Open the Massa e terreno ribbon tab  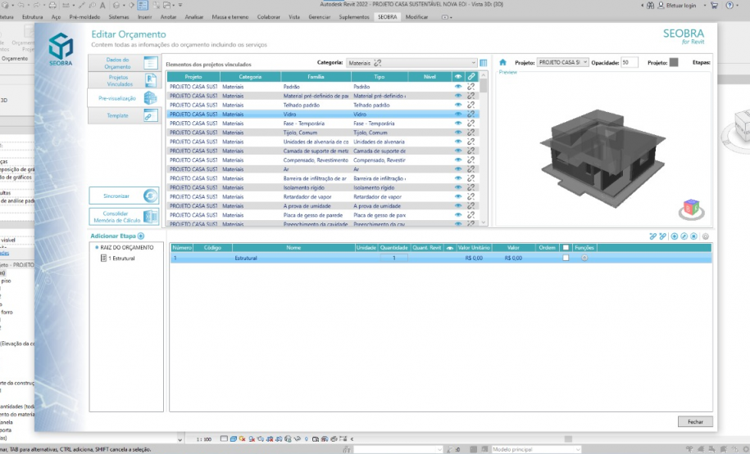tap(230, 16)
